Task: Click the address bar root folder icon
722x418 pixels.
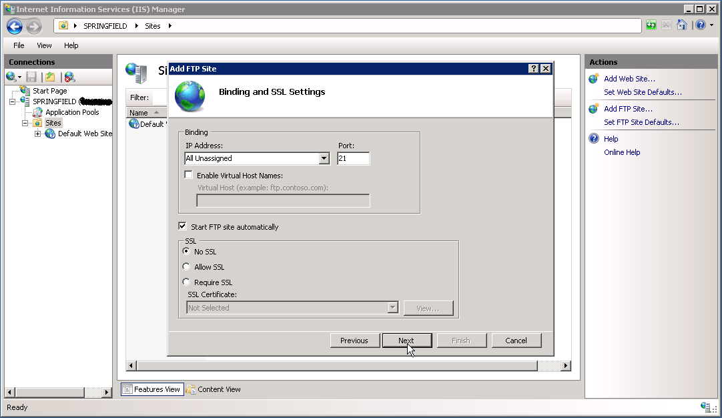Action: click(x=63, y=25)
